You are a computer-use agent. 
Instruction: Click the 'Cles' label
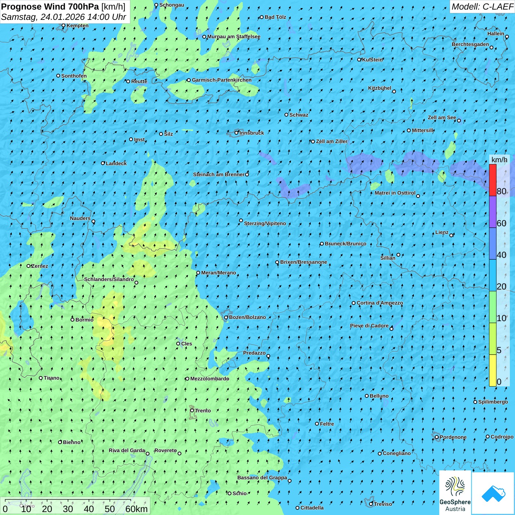click(187, 344)
